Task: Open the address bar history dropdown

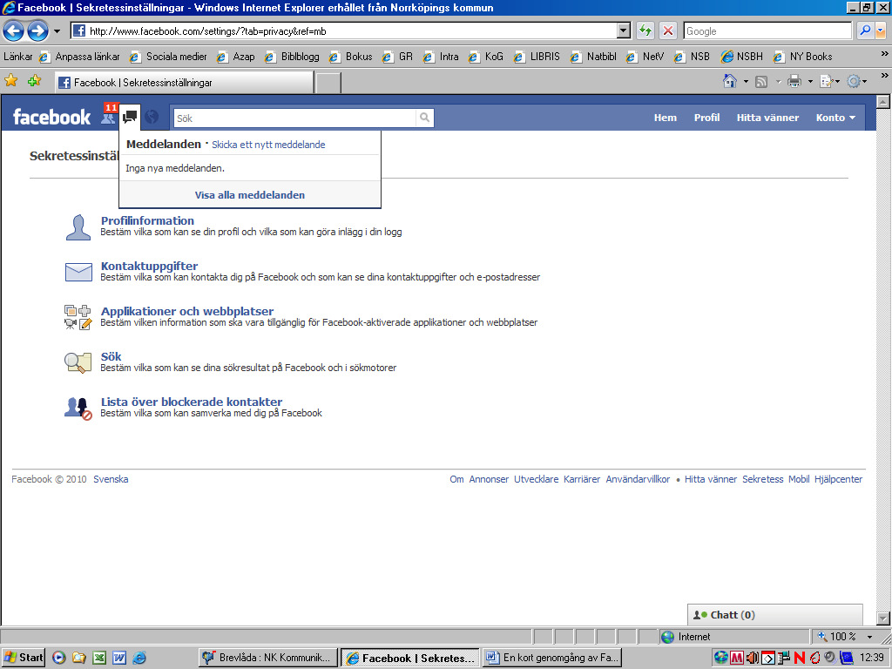Action: [624, 30]
